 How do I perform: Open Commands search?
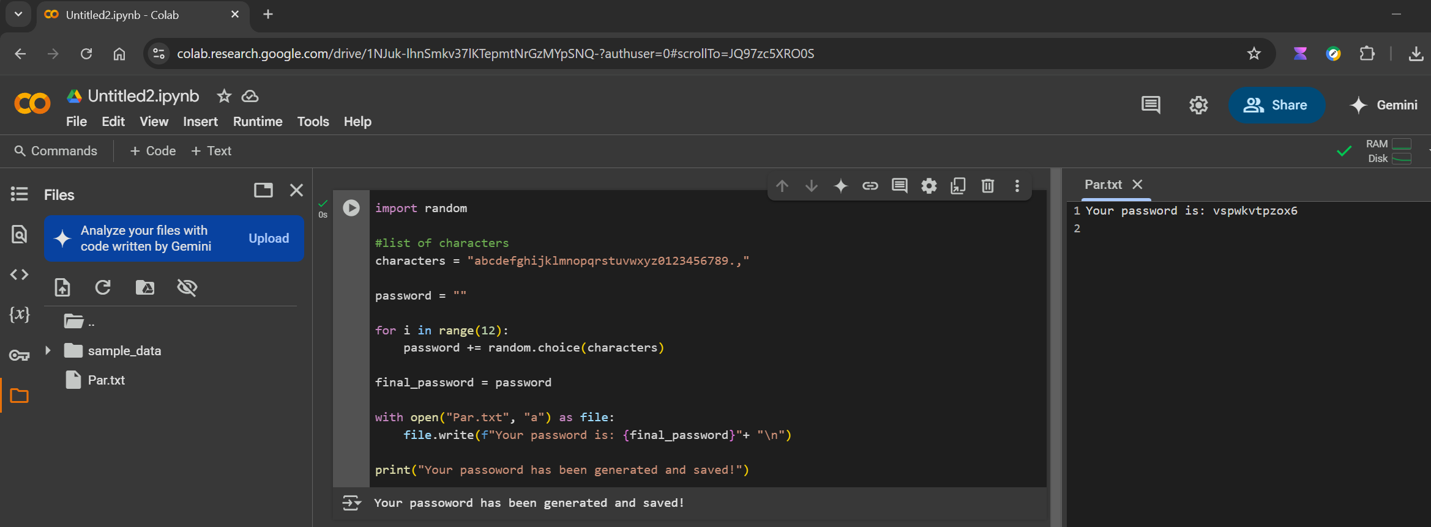56,151
